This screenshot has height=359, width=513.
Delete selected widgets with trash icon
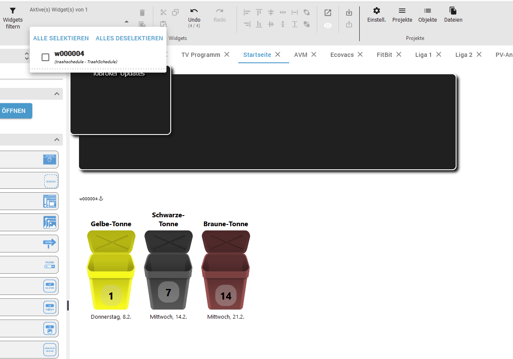(142, 13)
